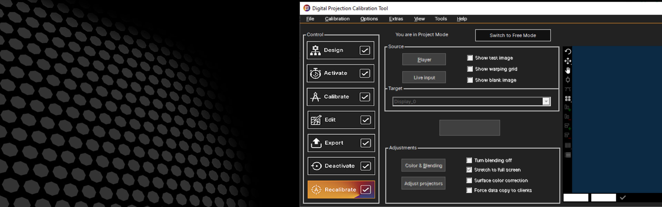Expand the Target dropdown arrow
Screen dimensions: 662x207
(546, 101)
